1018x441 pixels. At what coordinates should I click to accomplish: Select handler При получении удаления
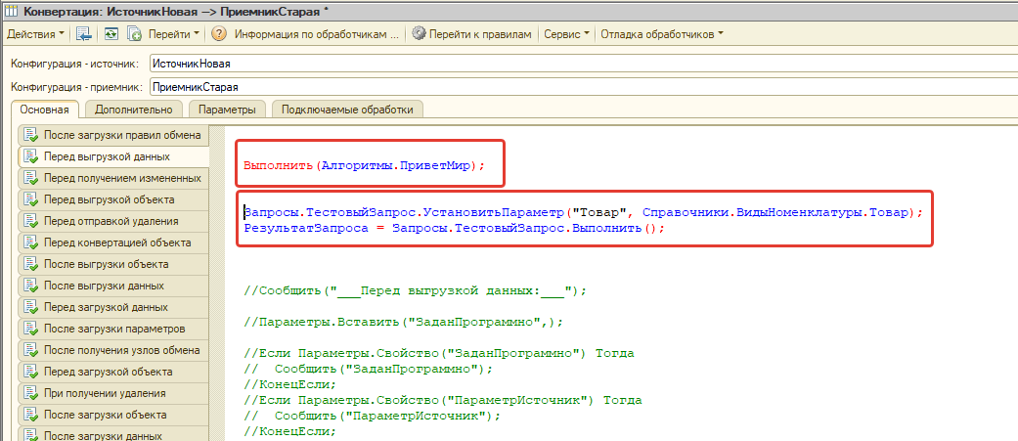click(113, 394)
